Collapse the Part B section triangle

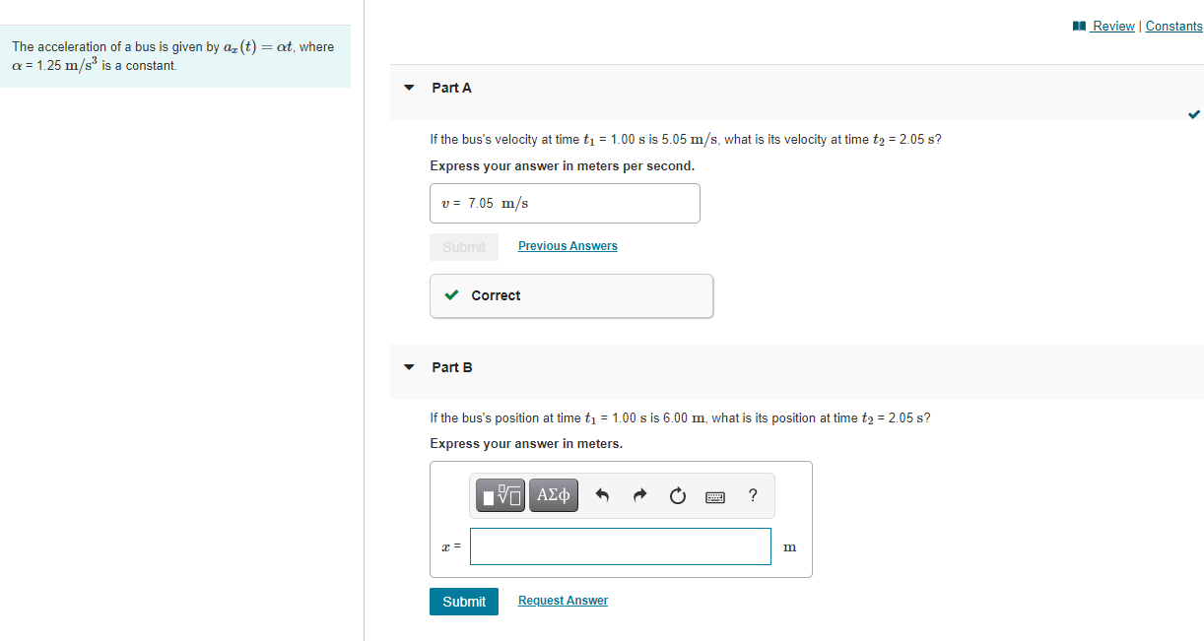coord(408,367)
